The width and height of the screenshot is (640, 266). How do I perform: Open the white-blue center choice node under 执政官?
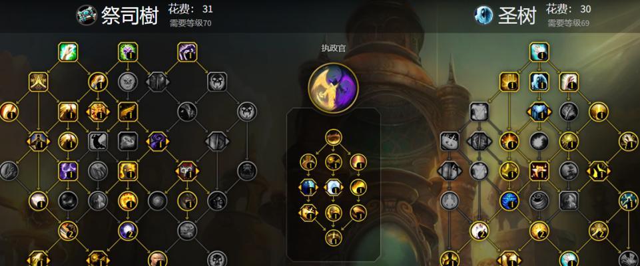pos(334,187)
